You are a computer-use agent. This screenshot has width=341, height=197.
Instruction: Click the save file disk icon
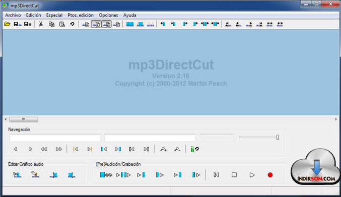click(17, 24)
